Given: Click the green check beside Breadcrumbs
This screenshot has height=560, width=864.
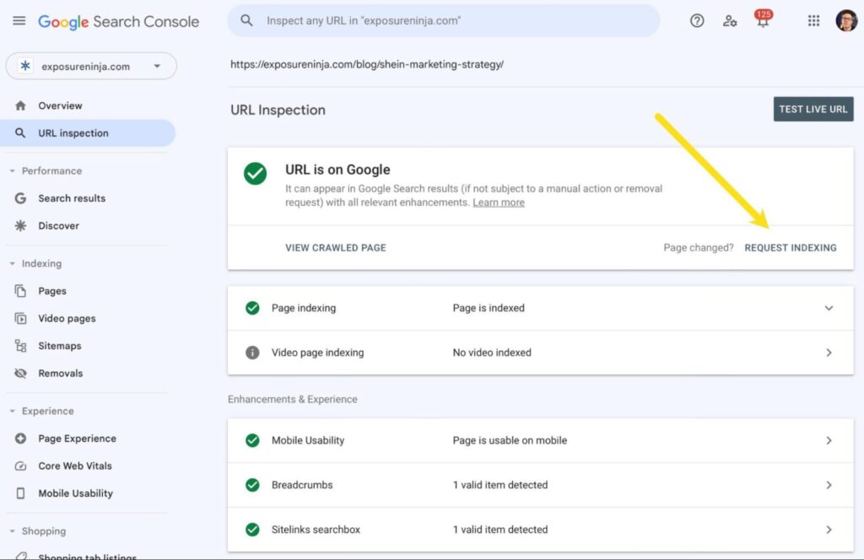Looking at the screenshot, I should tap(252, 485).
